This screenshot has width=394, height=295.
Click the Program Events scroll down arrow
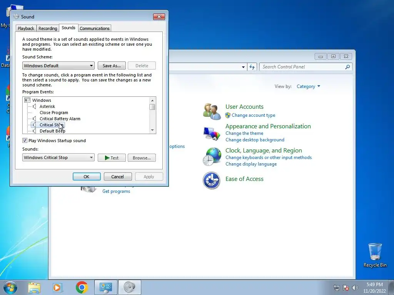[152, 130]
